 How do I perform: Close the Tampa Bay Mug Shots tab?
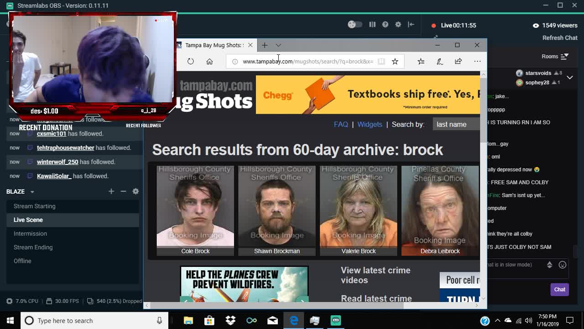point(250,45)
